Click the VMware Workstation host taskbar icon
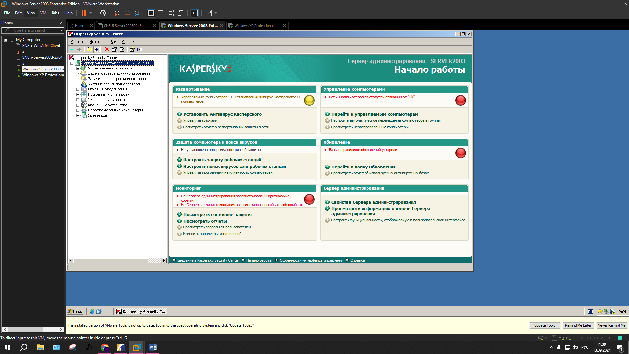This screenshot has width=629, height=354. point(137,347)
